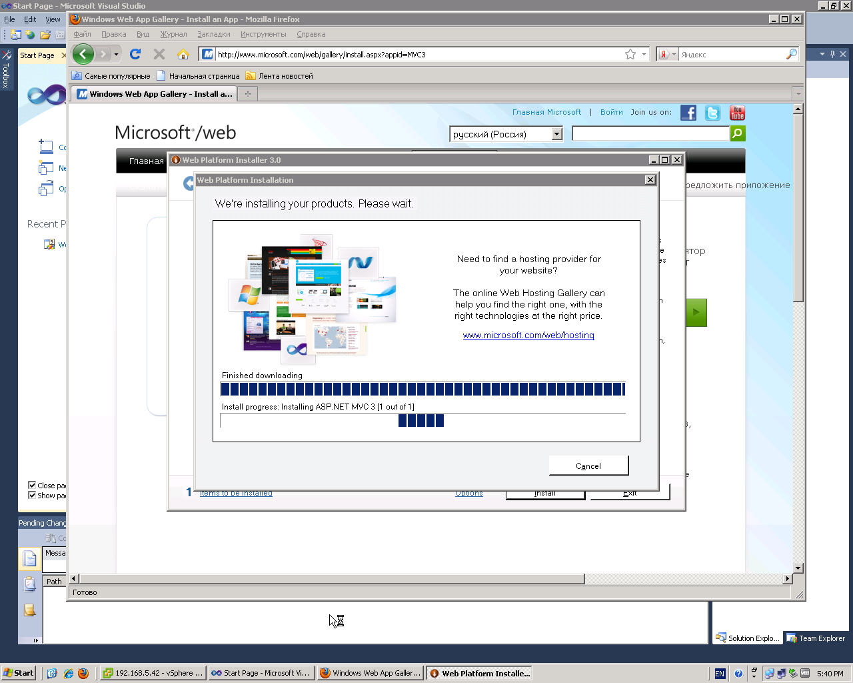Image resolution: width=853 pixels, height=683 pixels.
Task: Open the URL bar history dropdown arrow
Action: (x=644, y=54)
